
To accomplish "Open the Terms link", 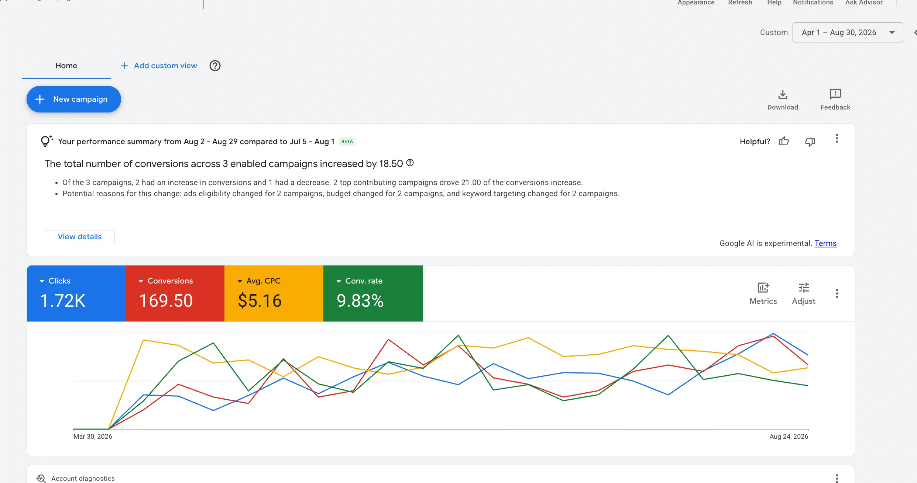I will pos(825,243).
